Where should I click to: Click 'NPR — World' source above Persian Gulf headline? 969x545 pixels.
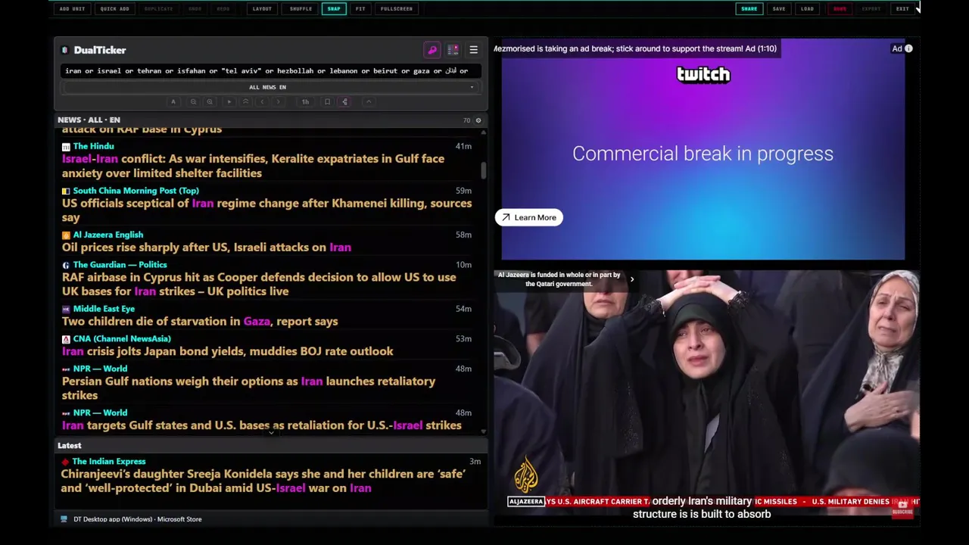coord(100,369)
